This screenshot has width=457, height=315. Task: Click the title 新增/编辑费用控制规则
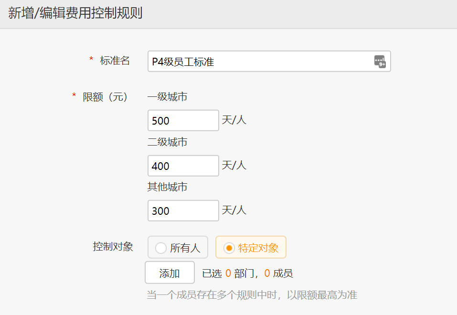point(75,13)
